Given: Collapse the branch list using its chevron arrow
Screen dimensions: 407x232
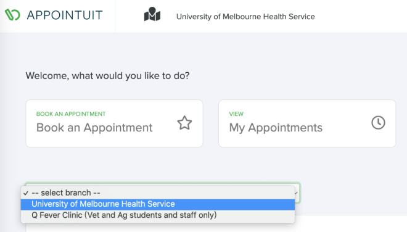Looking at the screenshot, I should 296,193.
